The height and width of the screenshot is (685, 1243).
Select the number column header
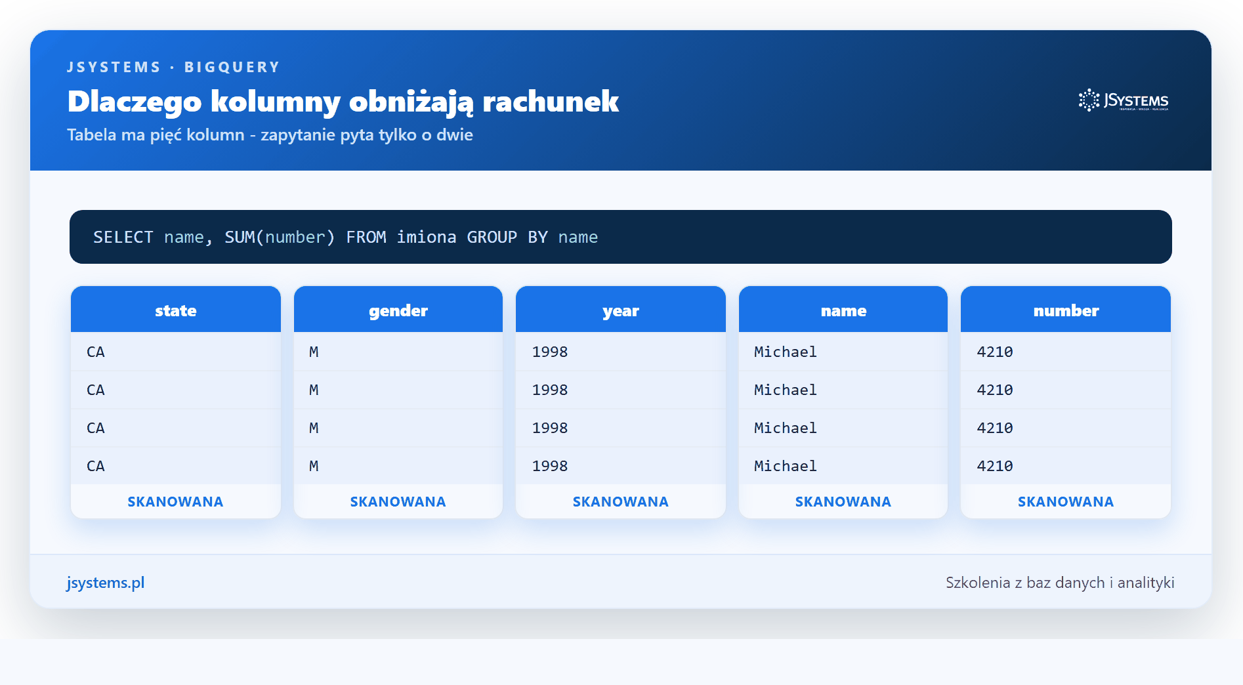point(1066,310)
